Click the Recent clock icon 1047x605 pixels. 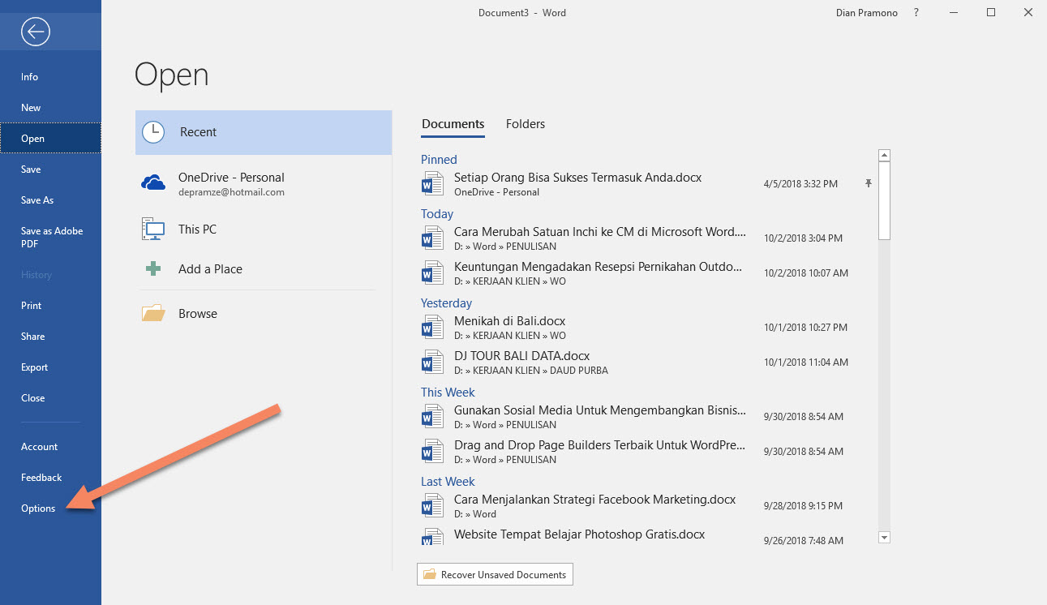(x=153, y=131)
